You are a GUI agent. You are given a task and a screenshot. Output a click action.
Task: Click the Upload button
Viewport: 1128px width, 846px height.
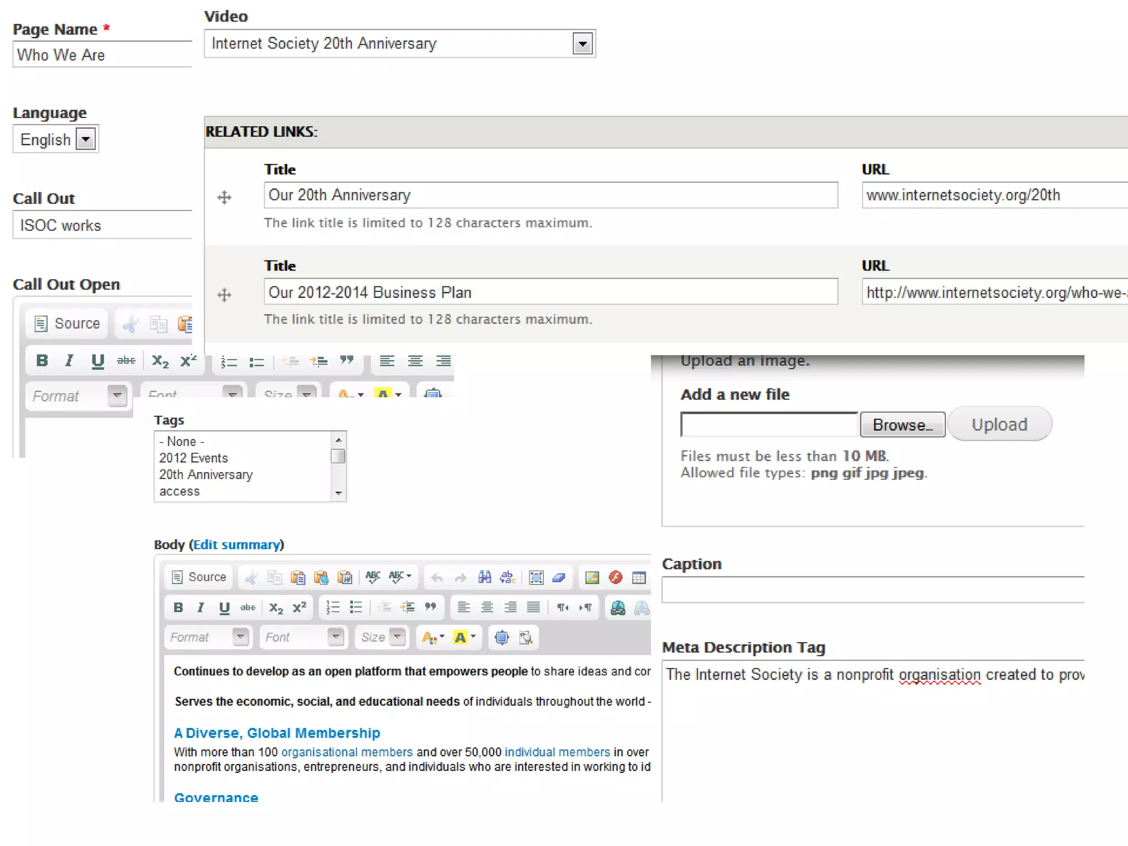click(999, 424)
